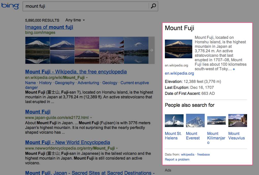Open the first Mount Fuji image thumbnail

point(38,50)
